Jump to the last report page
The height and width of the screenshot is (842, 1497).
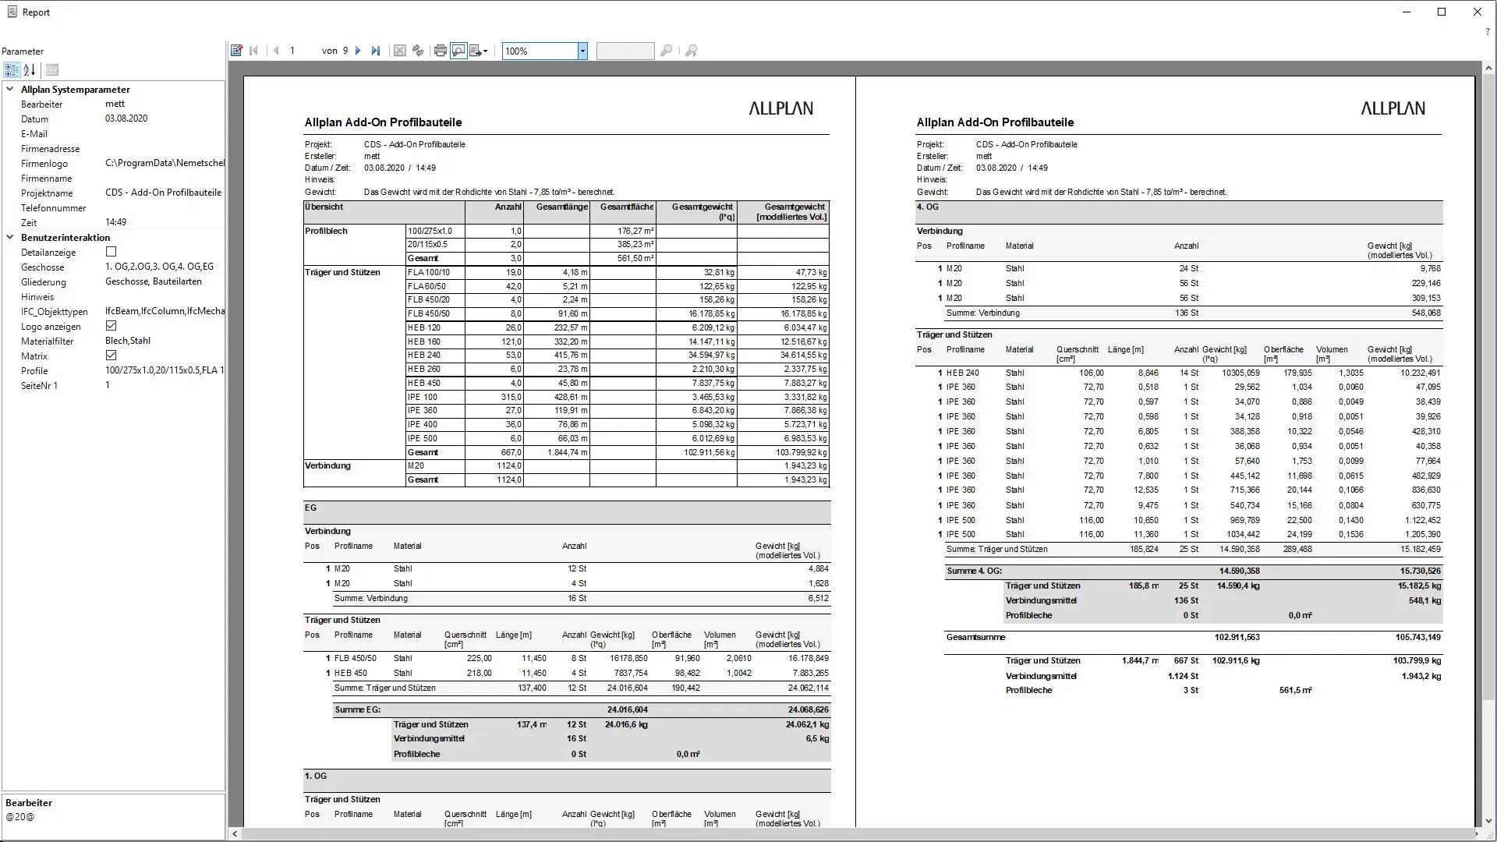[x=377, y=50]
